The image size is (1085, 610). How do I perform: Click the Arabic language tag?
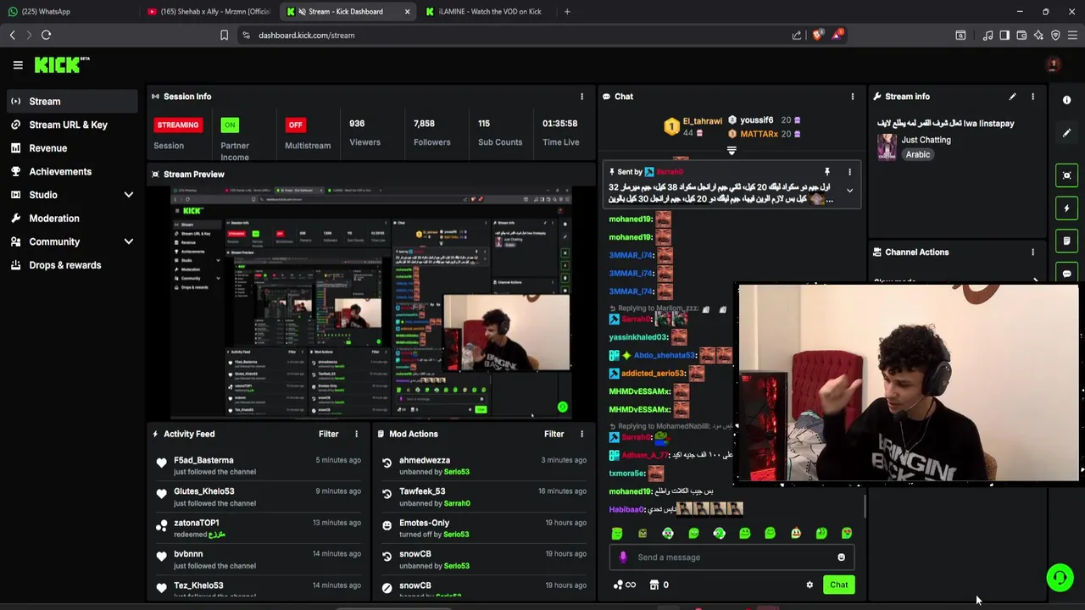(x=918, y=155)
